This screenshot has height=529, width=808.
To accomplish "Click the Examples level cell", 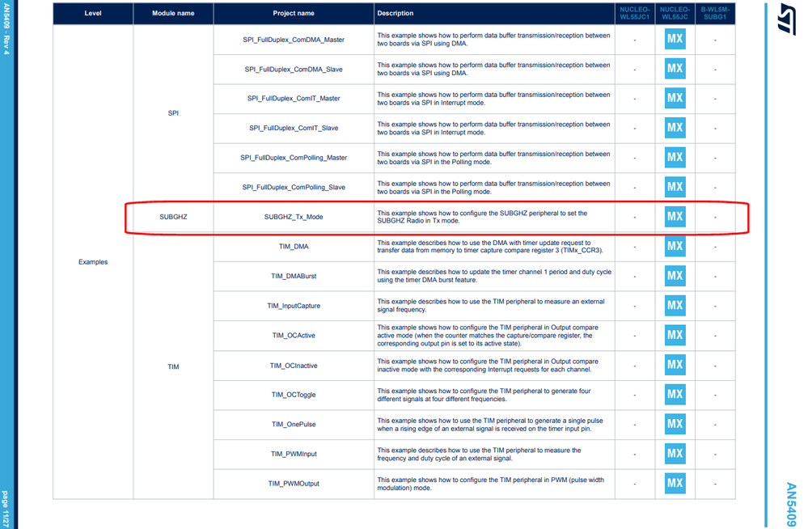I will click(x=93, y=262).
